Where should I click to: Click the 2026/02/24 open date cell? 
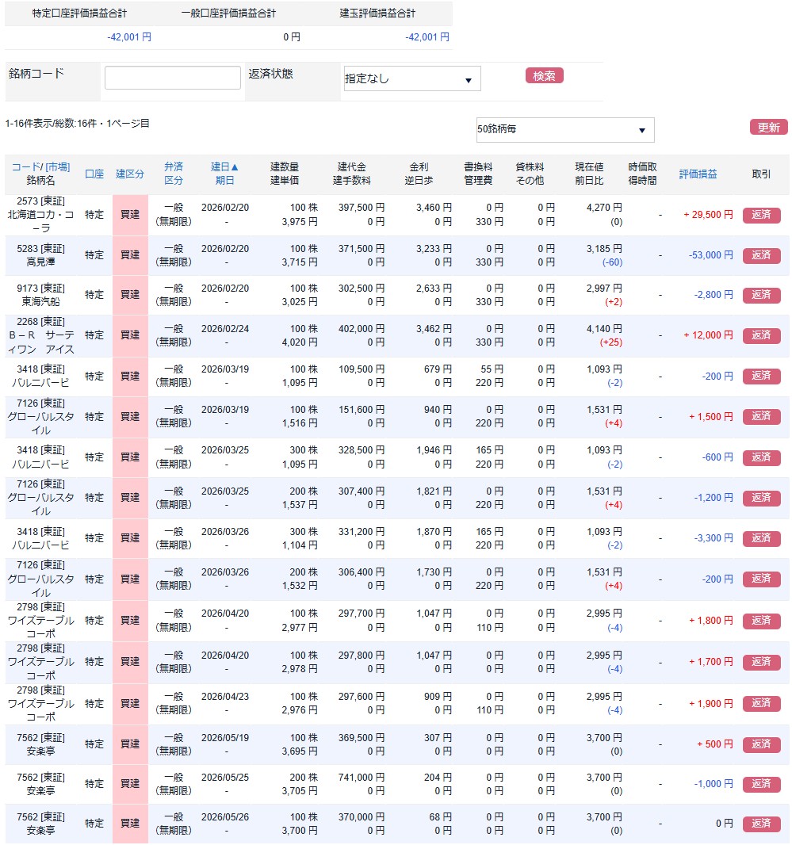click(225, 329)
